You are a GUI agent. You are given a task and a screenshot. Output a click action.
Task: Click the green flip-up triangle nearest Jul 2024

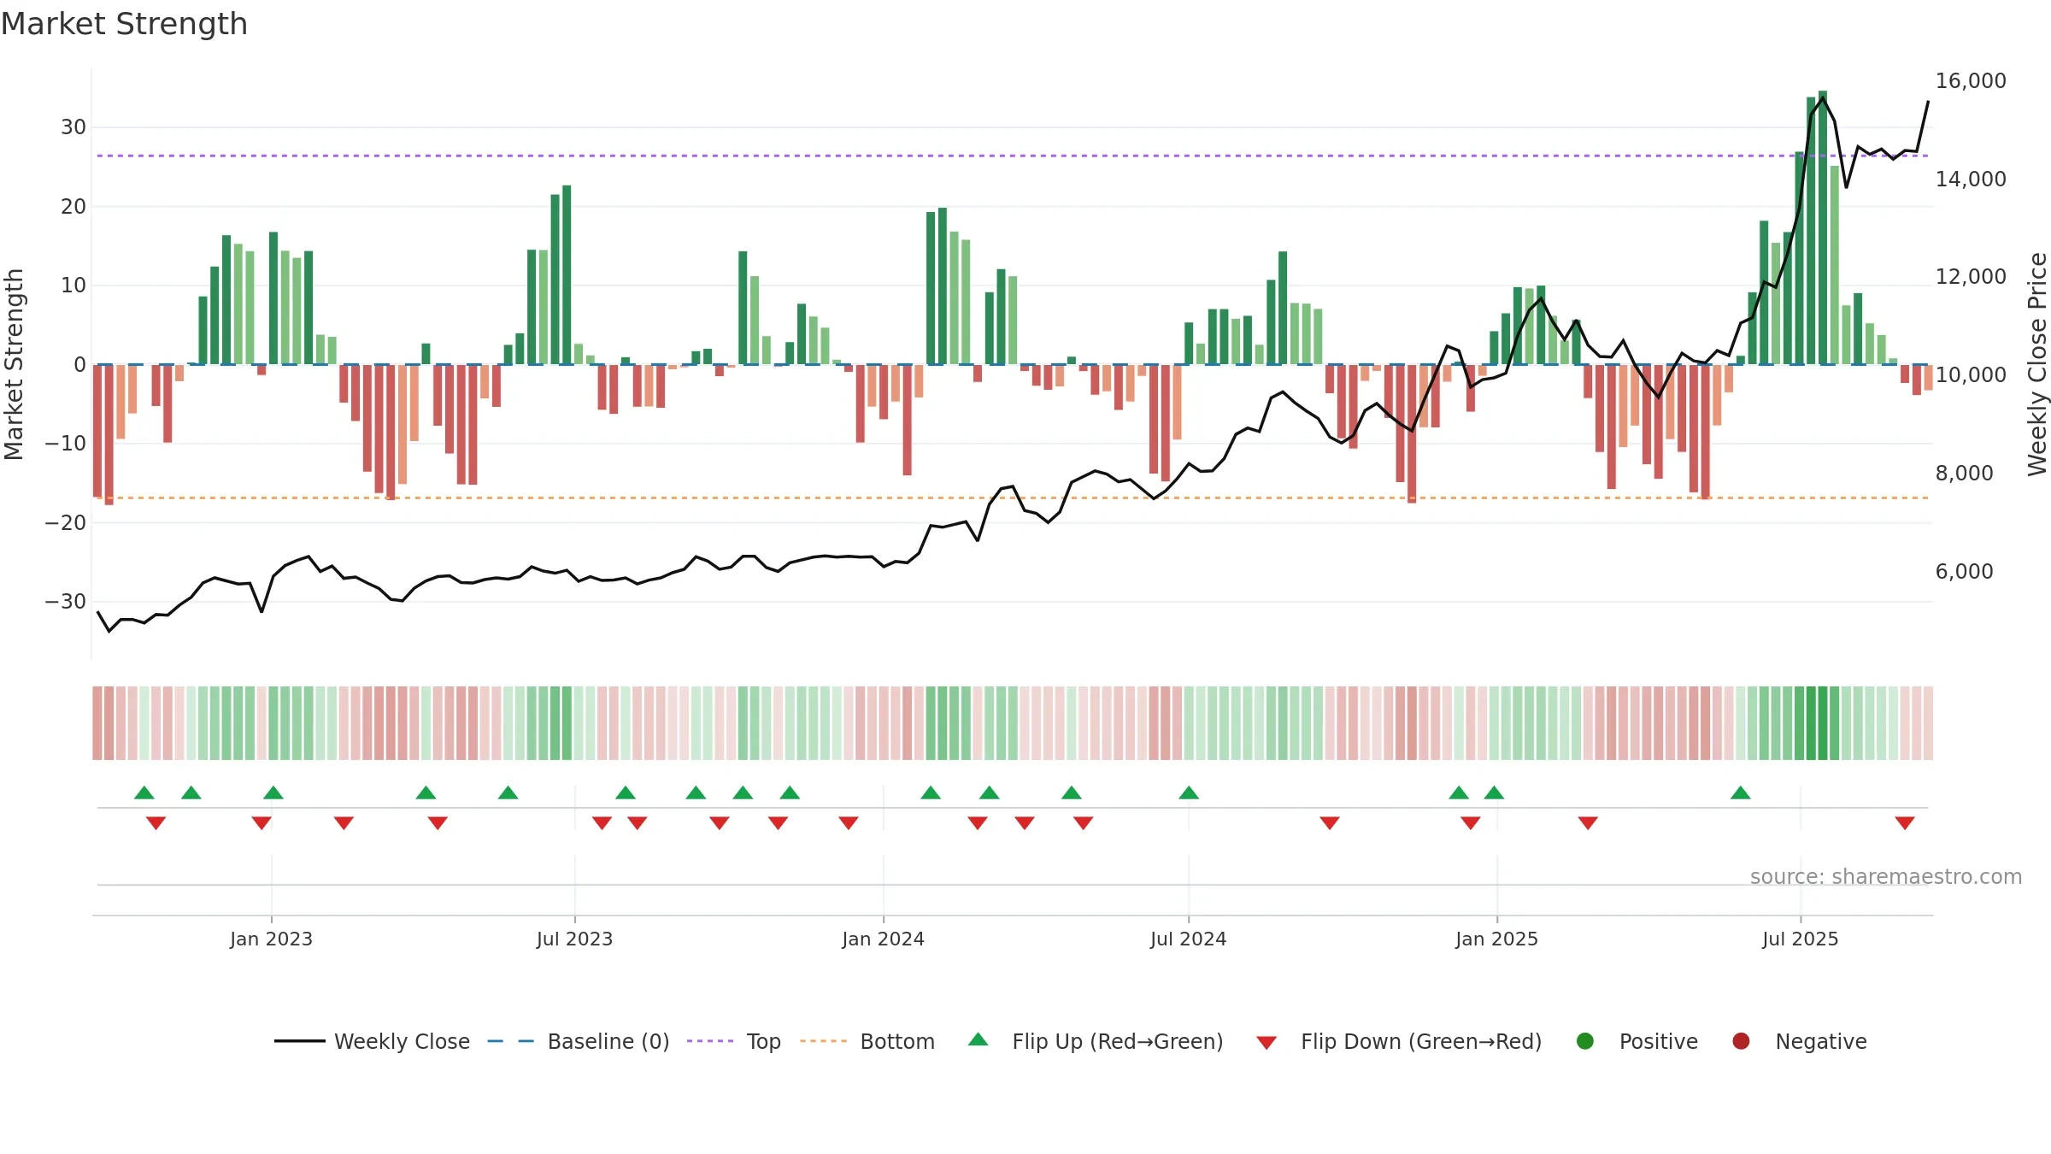1189,792
